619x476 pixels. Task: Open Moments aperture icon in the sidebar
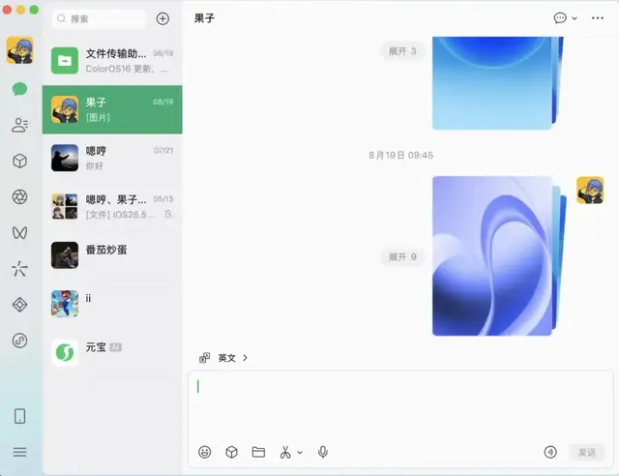(19, 196)
